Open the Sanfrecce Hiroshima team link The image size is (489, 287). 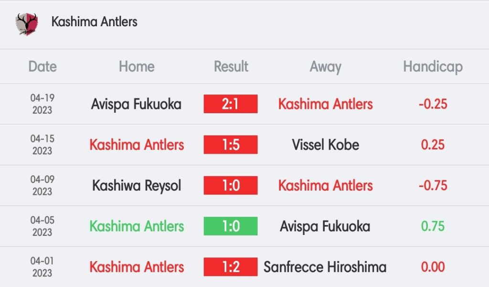coord(325,267)
